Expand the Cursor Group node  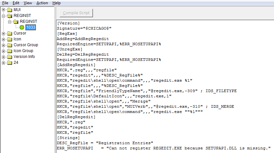pyautogui.click(x=4, y=45)
